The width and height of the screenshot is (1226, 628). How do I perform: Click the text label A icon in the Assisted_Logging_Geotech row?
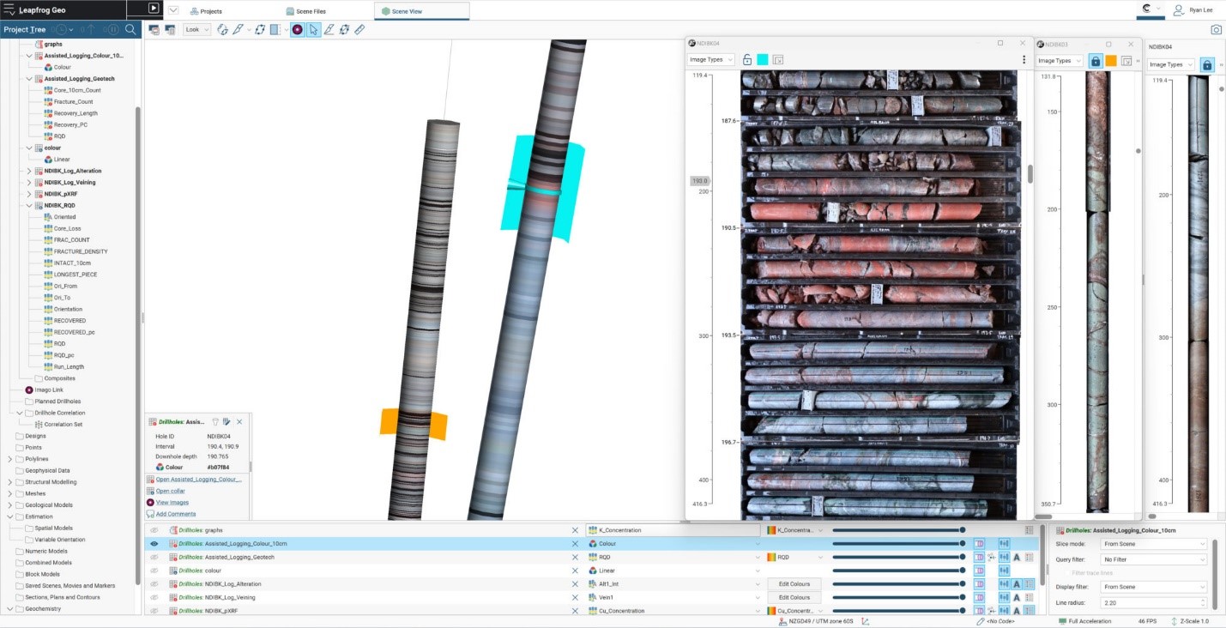tap(1017, 557)
